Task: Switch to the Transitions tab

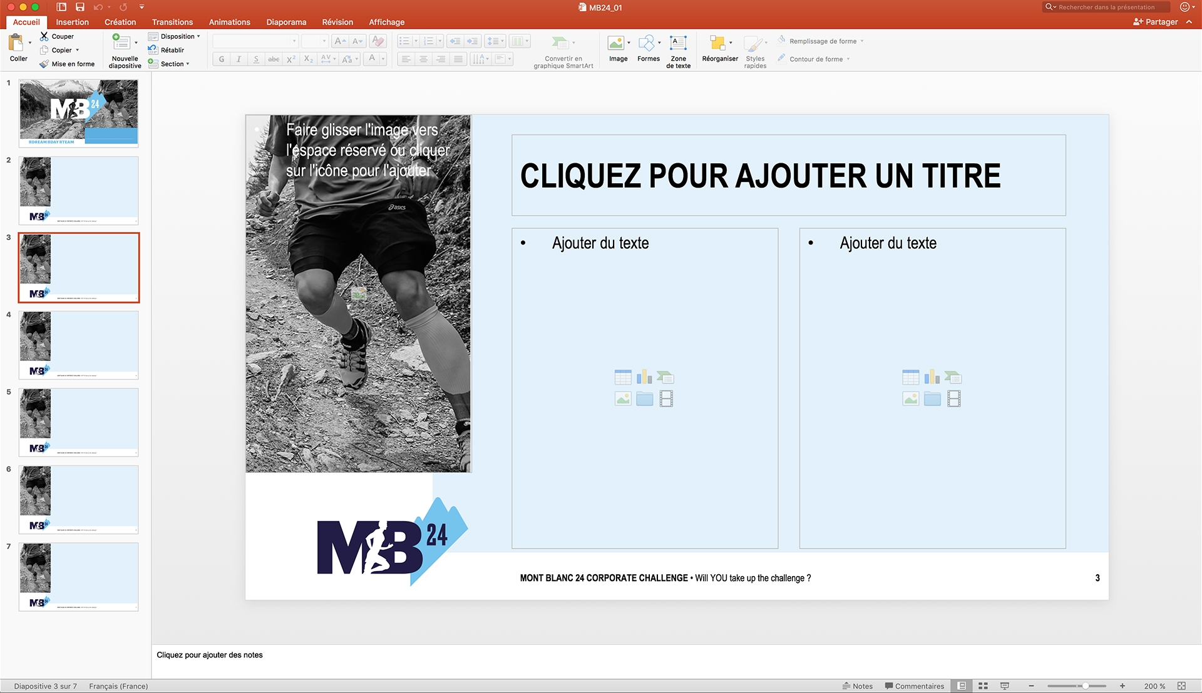Action: (172, 22)
